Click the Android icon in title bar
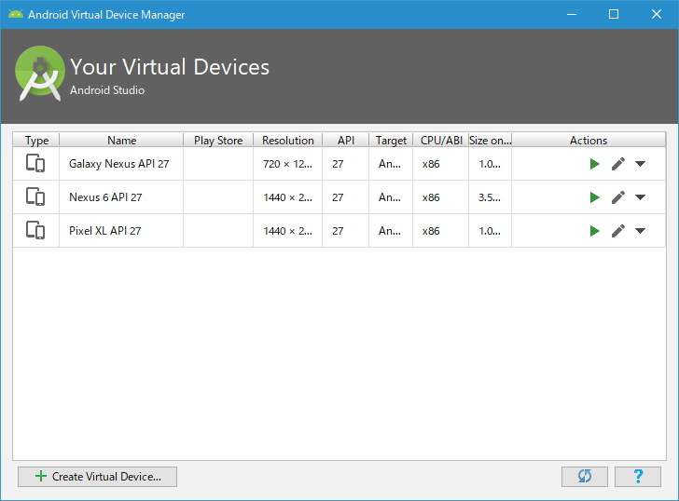This screenshot has height=501, width=679. click(x=16, y=14)
